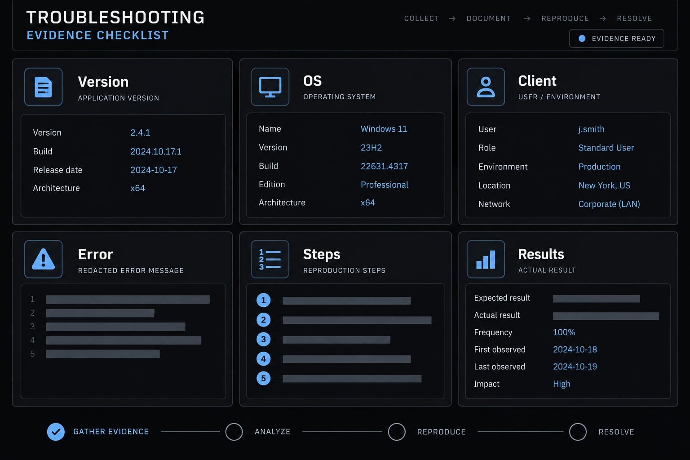The image size is (690, 460).
Task: Click the Steps numbered list icon
Action: [x=270, y=259]
